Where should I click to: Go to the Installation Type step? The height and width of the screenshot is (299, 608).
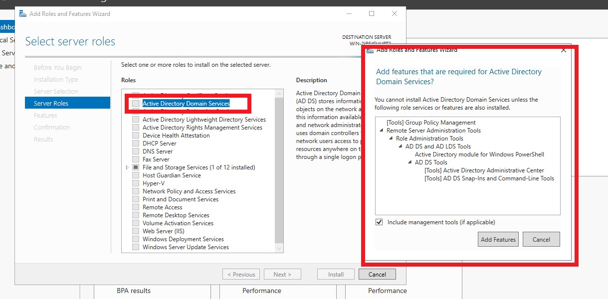[56, 79]
